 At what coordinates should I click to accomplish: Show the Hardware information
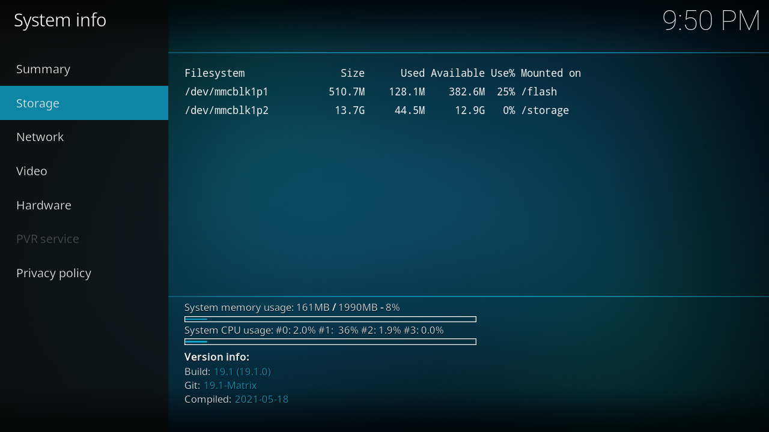click(44, 205)
